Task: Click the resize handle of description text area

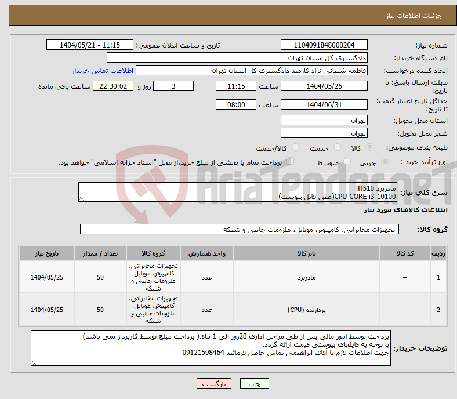Action: pos(81,199)
